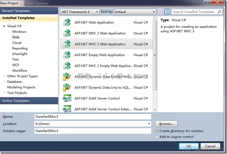The height and width of the screenshot is (154, 227).
Task: Select ASP.NET Dynamic Data Linq to SQL label
Action: click(103, 87)
